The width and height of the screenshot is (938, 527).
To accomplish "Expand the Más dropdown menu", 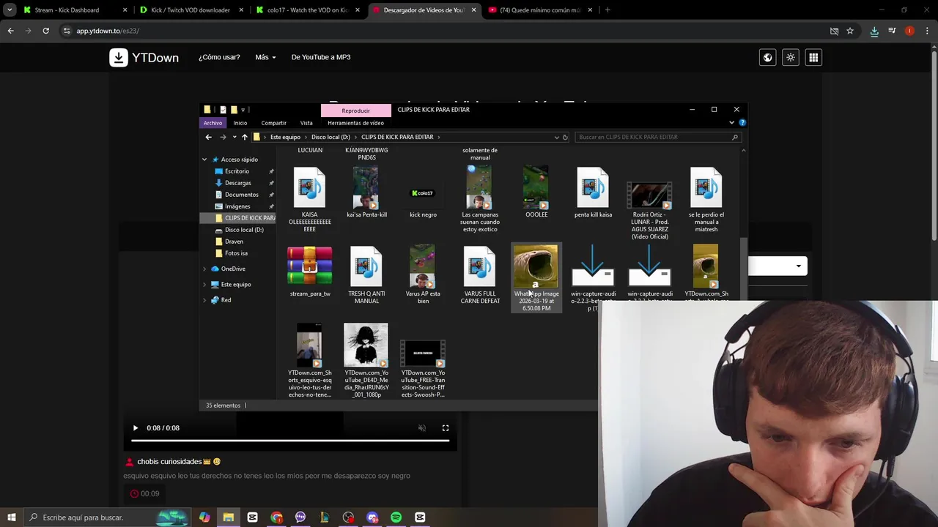I will pos(265,57).
